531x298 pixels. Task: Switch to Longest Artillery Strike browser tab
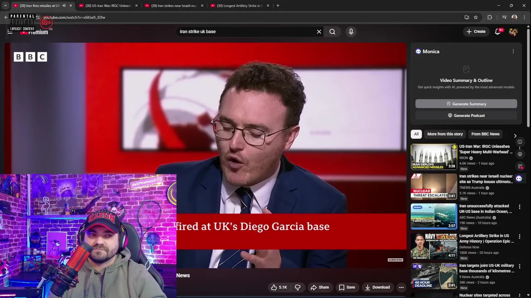pyautogui.click(x=239, y=5)
